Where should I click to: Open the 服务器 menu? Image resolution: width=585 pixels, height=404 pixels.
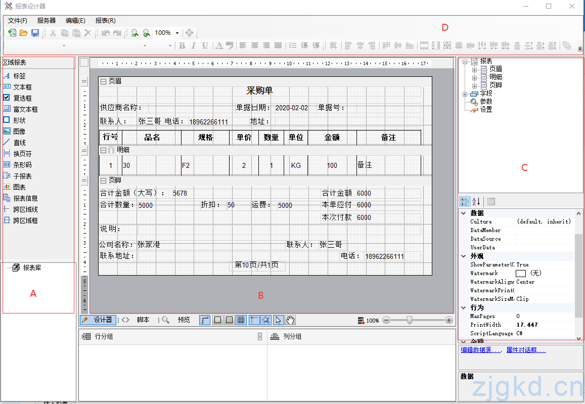point(46,21)
